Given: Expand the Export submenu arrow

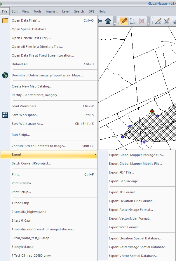Looking at the screenshot, I should coord(95,155).
